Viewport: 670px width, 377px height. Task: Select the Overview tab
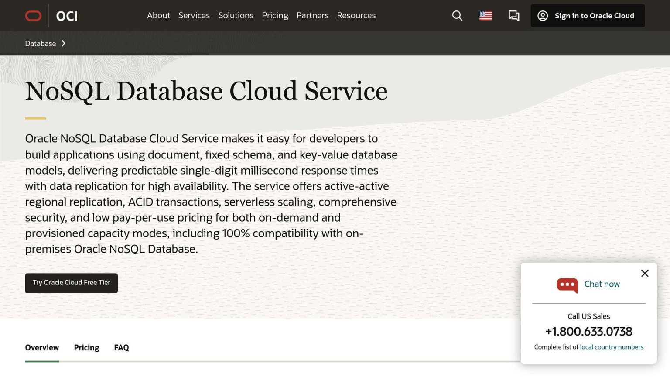[x=42, y=347]
